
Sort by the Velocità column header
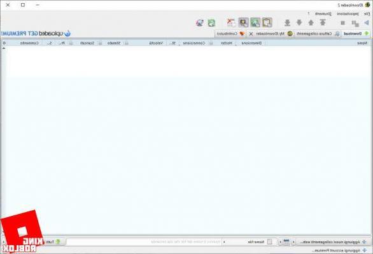coord(156,43)
